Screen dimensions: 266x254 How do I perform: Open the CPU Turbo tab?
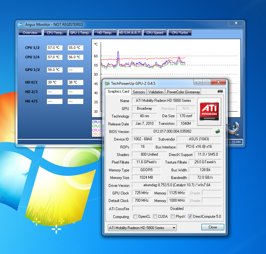point(180,33)
